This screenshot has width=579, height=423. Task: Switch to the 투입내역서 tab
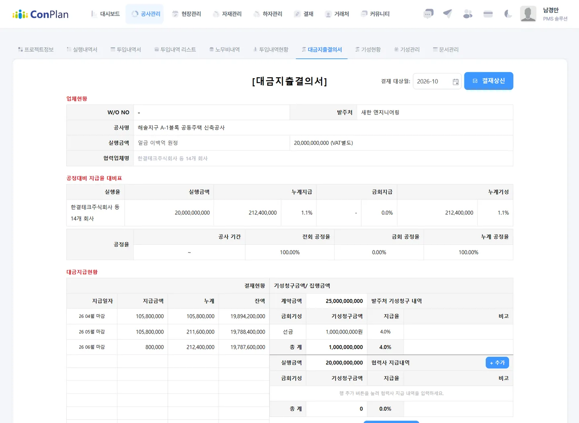coord(126,49)
